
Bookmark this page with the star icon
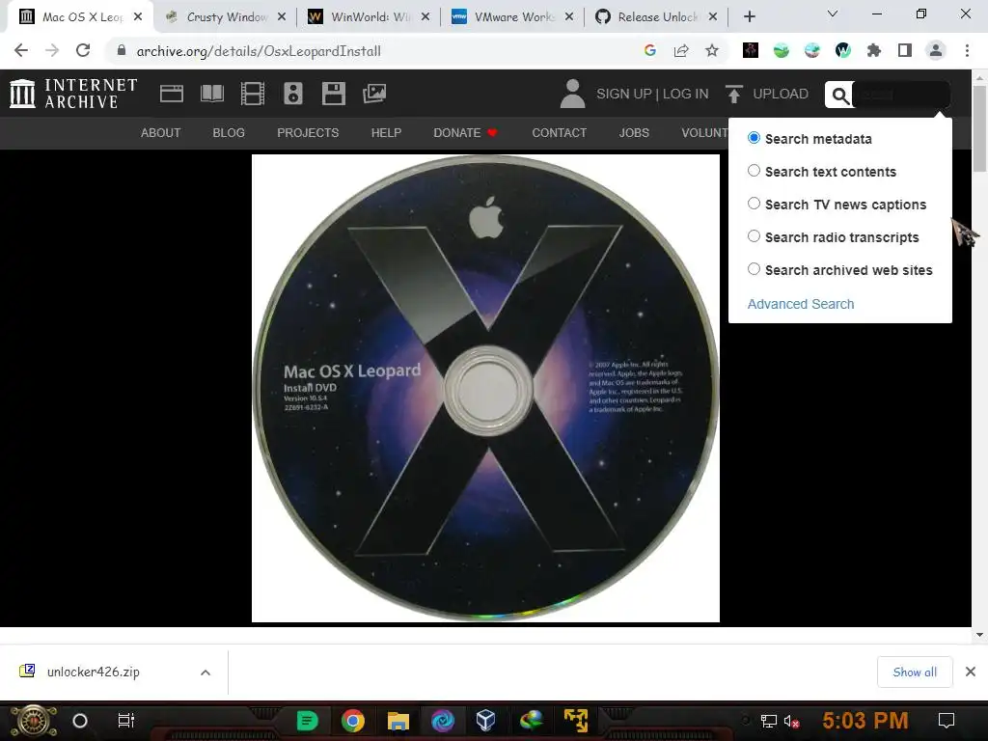pos(712,50)
